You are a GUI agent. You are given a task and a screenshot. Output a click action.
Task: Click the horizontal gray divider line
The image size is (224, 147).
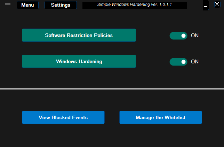point(112,89)
